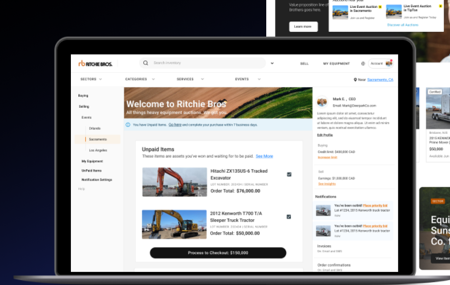Click the first outbid notification truck thumbnail
This screenshot has width=450, height=285.
click(x=323, y=210)
